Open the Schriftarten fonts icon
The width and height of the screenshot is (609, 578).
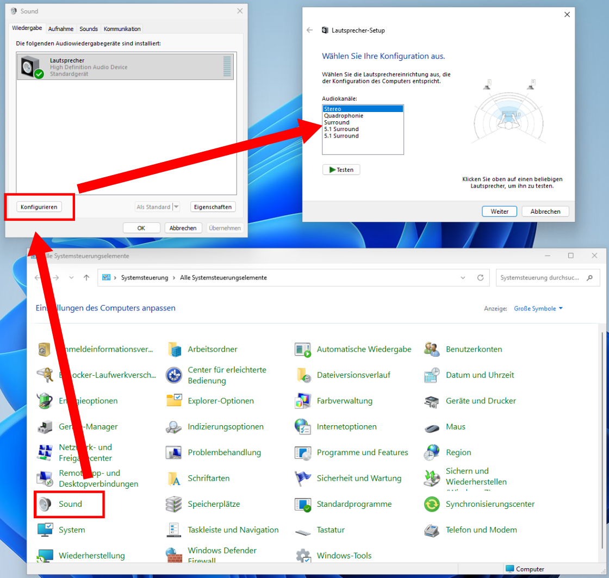173,478
